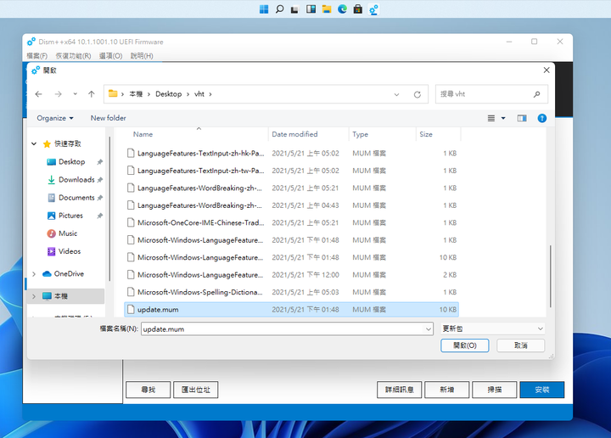Select Dism++ gear icon in taskbar
The image size is (611, 438).
click(x=373, y=9)
